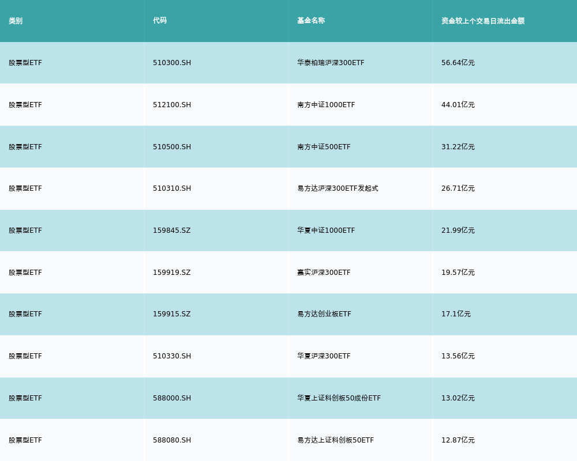Click the 资金较上个交易日流出金额 header
This screenshot has width=577, height=461.
pos(483,21)
